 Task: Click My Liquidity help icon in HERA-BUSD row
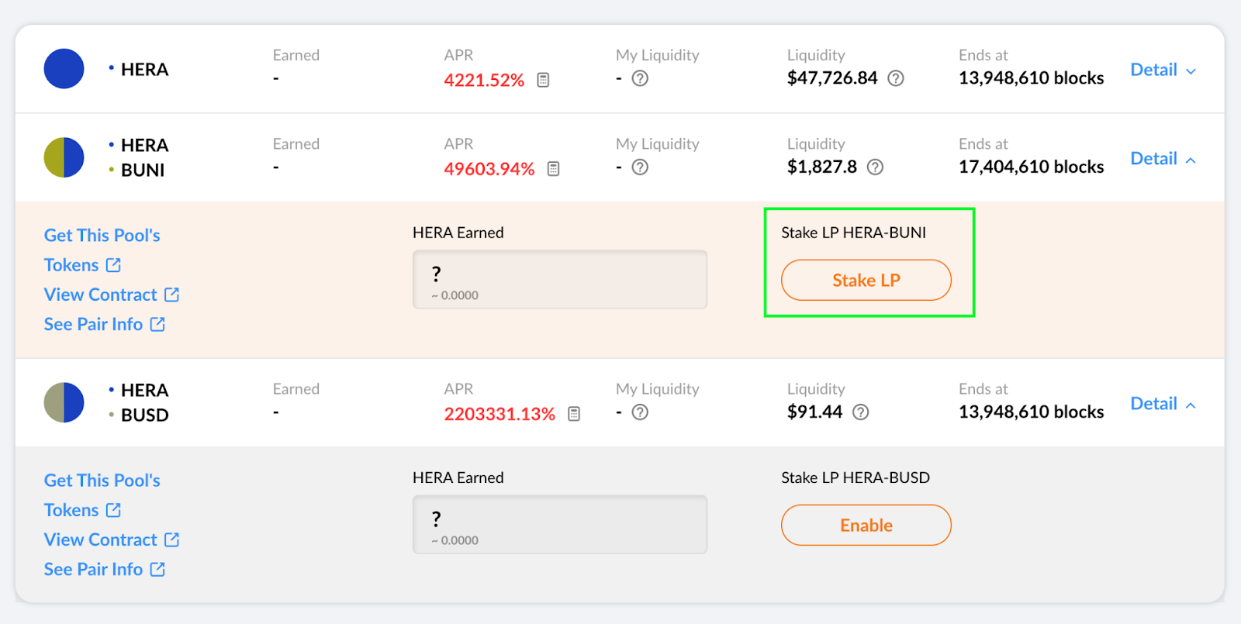(640, 412)
